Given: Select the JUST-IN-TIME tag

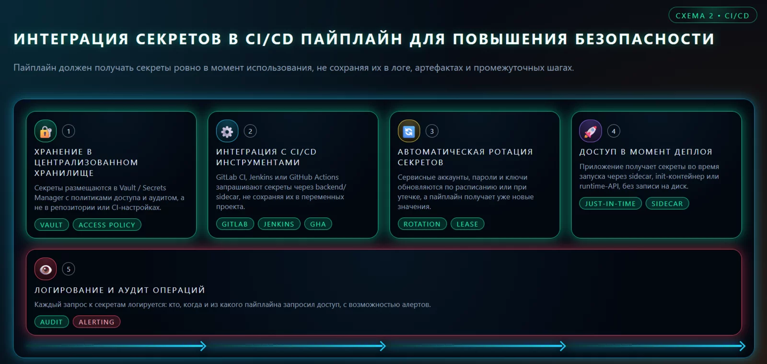Looking at the screenshot, I should [610, 204].
